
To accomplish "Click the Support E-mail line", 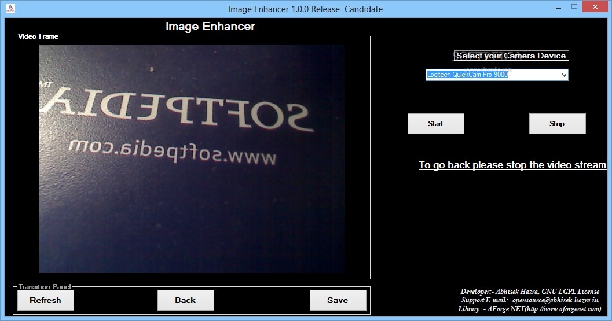I will pos(530,300).
